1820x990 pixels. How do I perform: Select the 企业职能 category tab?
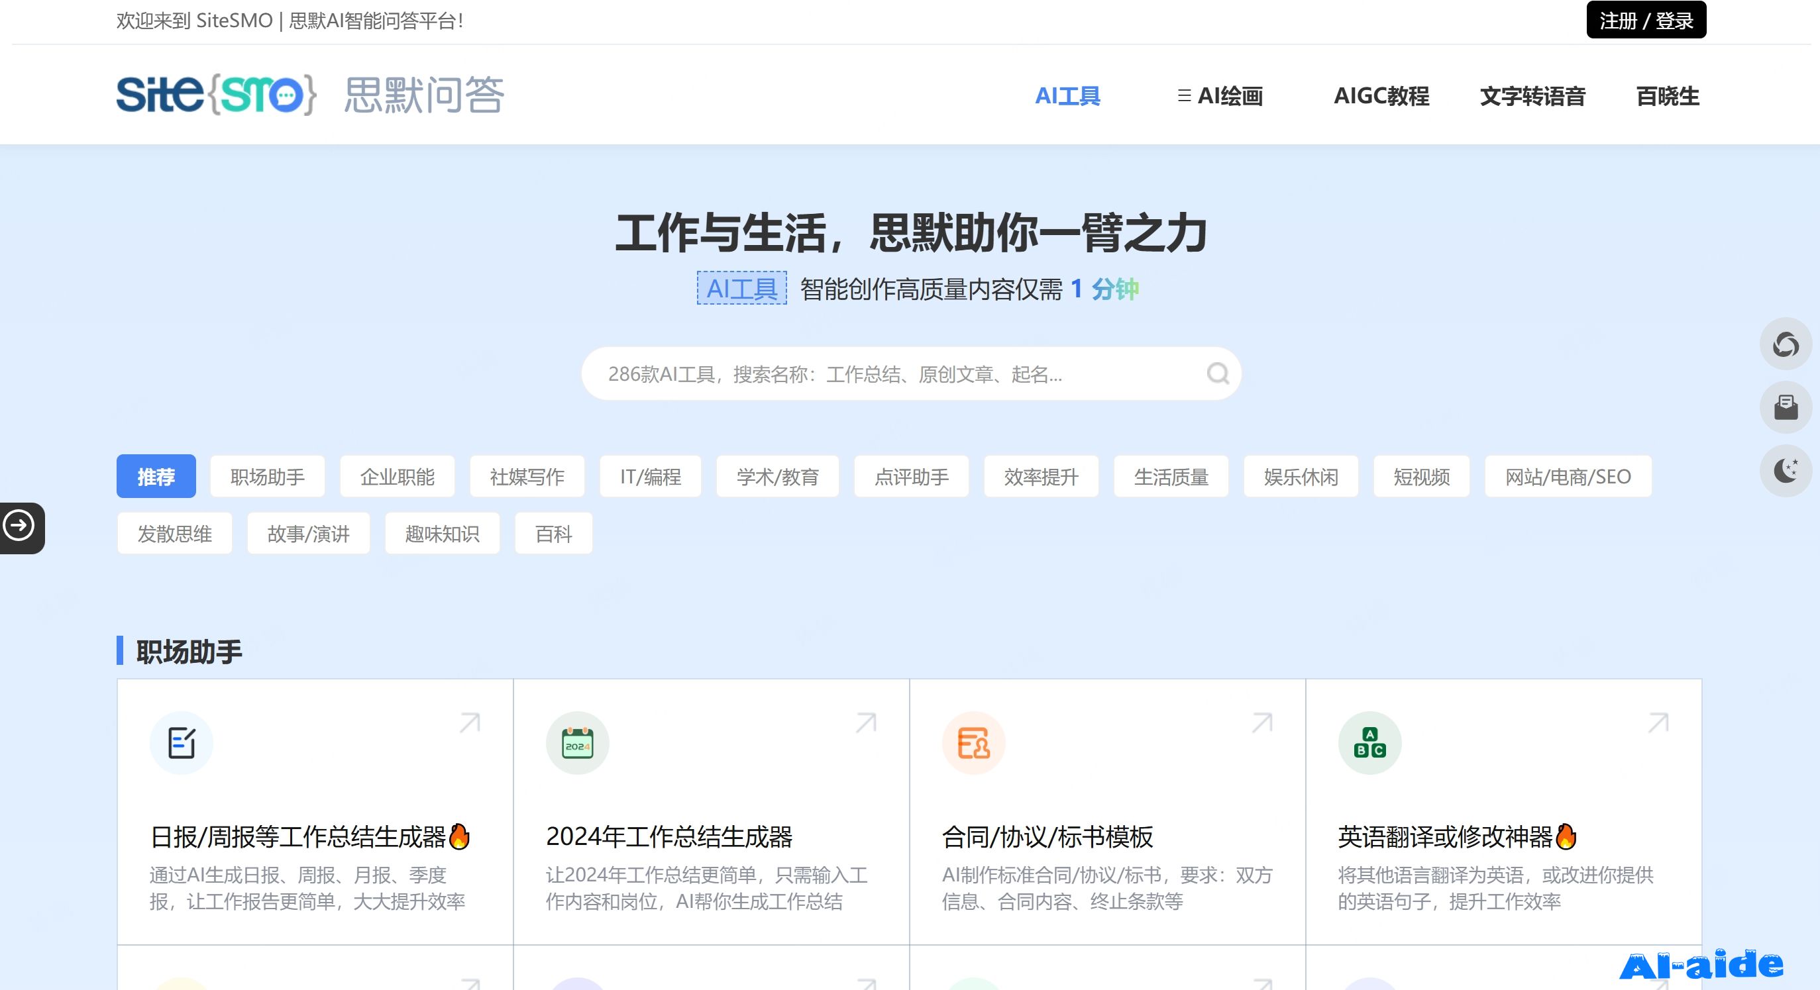(397, 477)
